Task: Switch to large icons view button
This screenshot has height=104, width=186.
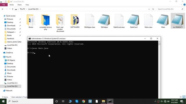Action: pyautogui.click(x=184, y=97)
